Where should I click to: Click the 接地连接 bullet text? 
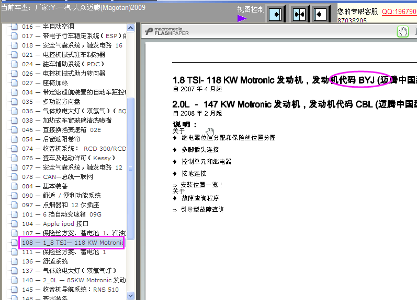point(194,173)
